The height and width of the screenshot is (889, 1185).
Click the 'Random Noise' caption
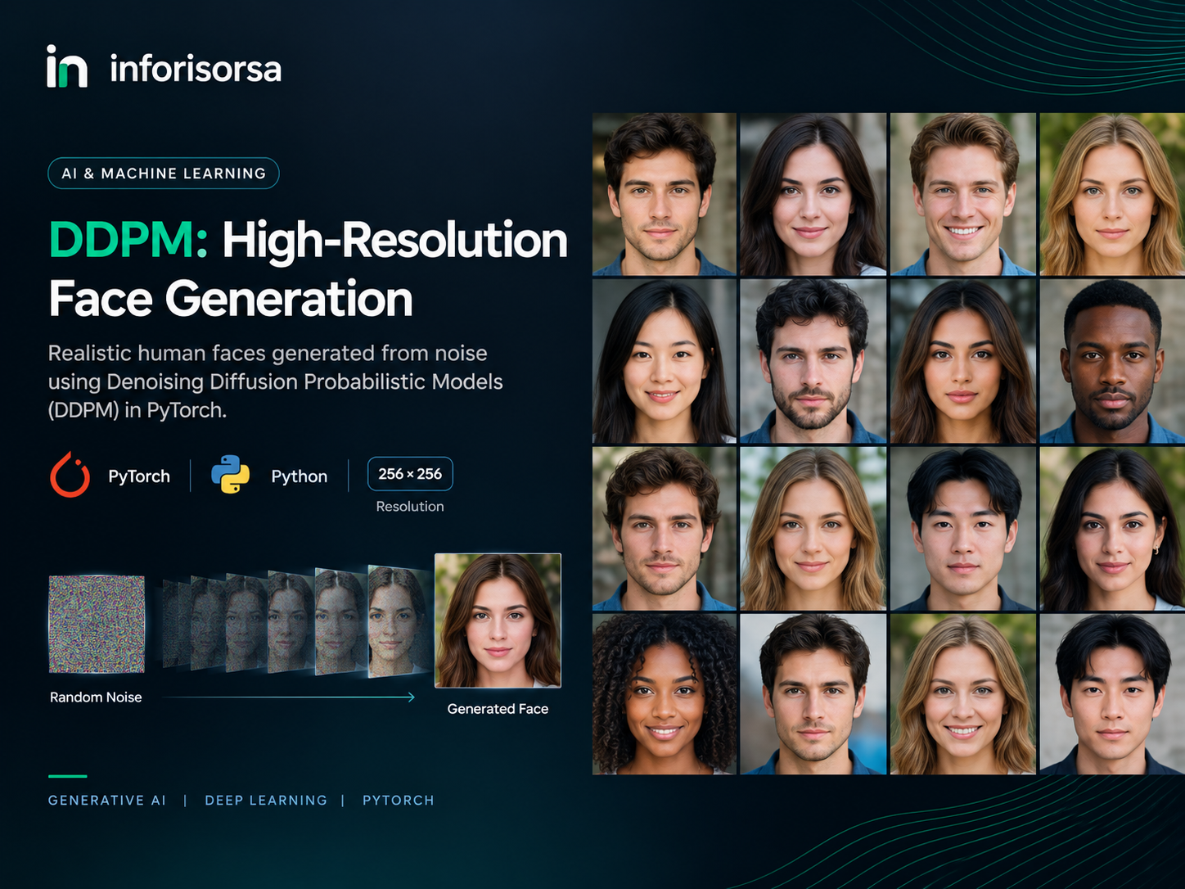(x=96, y=697)
